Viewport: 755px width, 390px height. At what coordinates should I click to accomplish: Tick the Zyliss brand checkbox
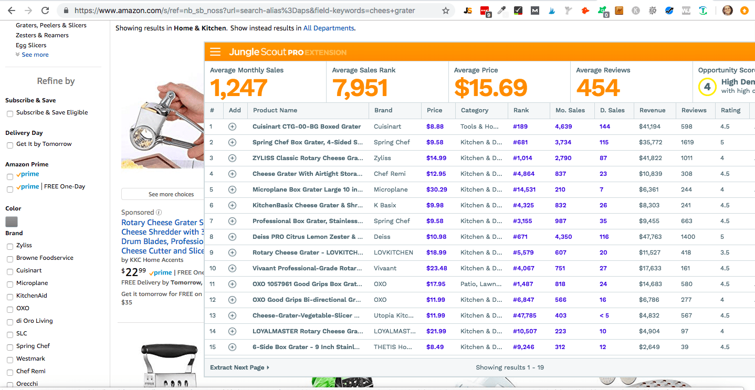(10, 246)
